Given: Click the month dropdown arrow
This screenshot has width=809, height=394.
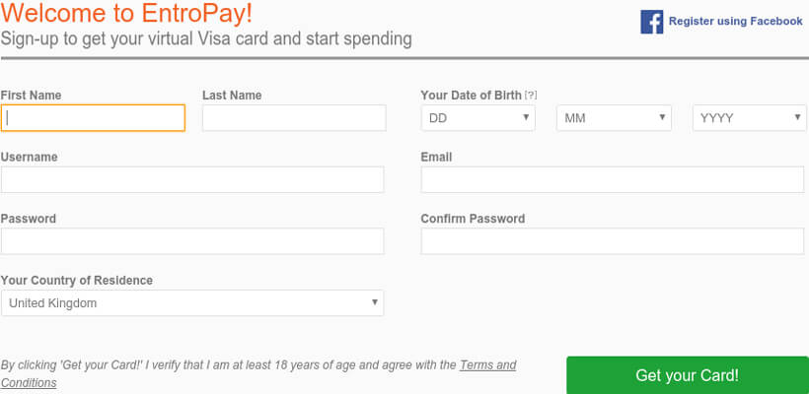Looking at the screenshot, I should point(662,117).
